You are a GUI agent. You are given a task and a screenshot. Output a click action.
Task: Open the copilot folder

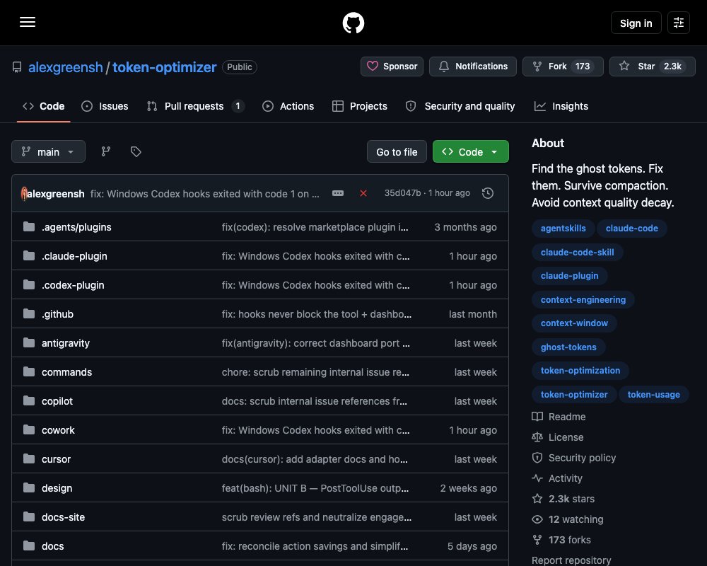click(57, 401)
